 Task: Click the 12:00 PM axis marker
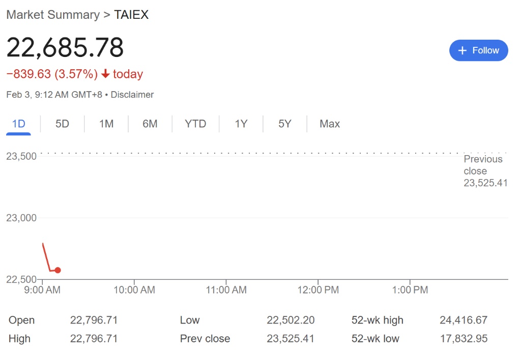318,289
